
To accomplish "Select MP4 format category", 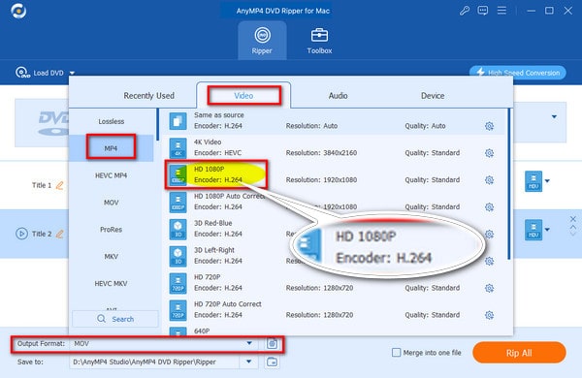I will (x=111, y=148).
